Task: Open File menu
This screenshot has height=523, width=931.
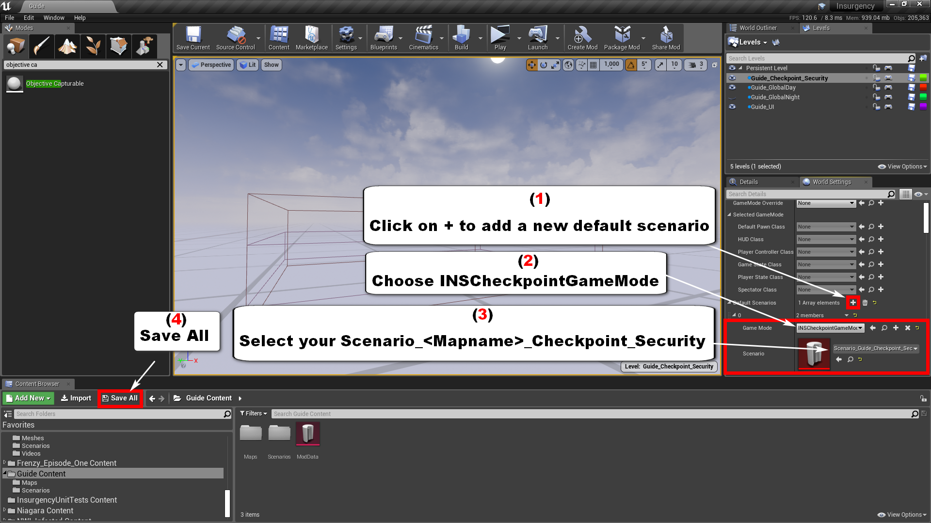Action: 9,17
